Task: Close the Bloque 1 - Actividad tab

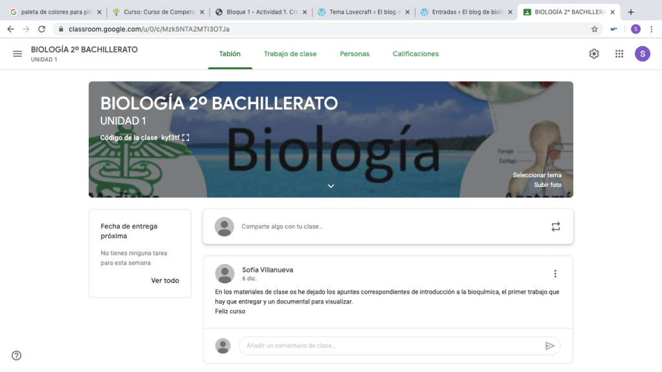Action: 305,12
